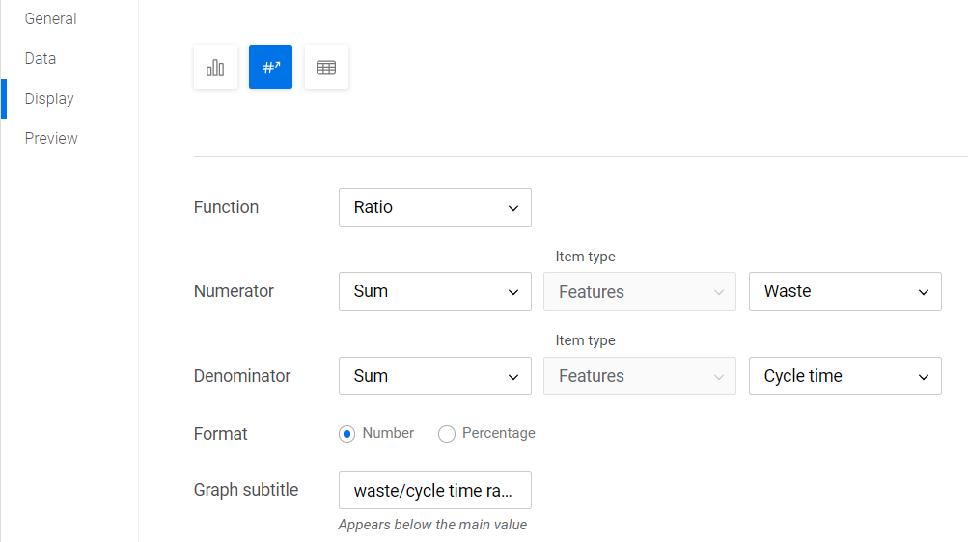Open the Preview section
968x542 pixels.
[x=51, y=138]
